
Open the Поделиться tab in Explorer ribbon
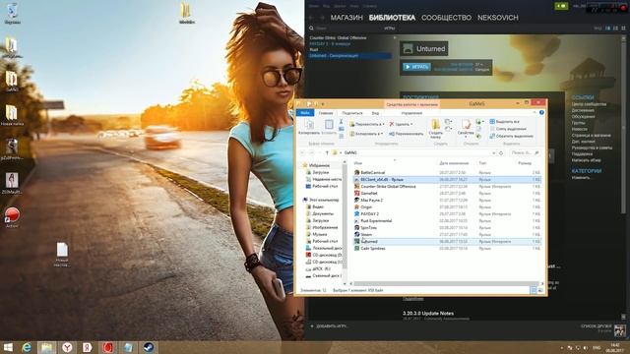pos(352,113)
